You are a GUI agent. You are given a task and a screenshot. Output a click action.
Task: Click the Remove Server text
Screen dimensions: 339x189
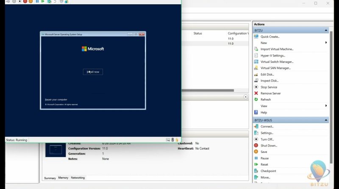pos(270,93)
